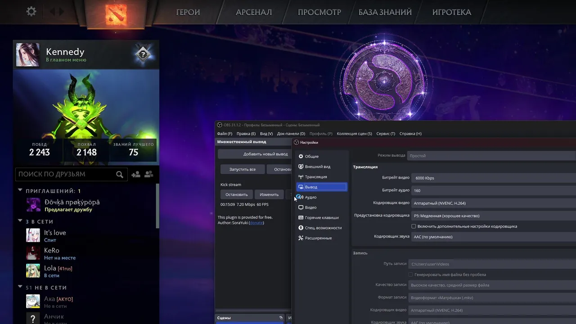Click the Спец. возможности accessibility icon
The image size is (576, 324).
tap(301, 228)
